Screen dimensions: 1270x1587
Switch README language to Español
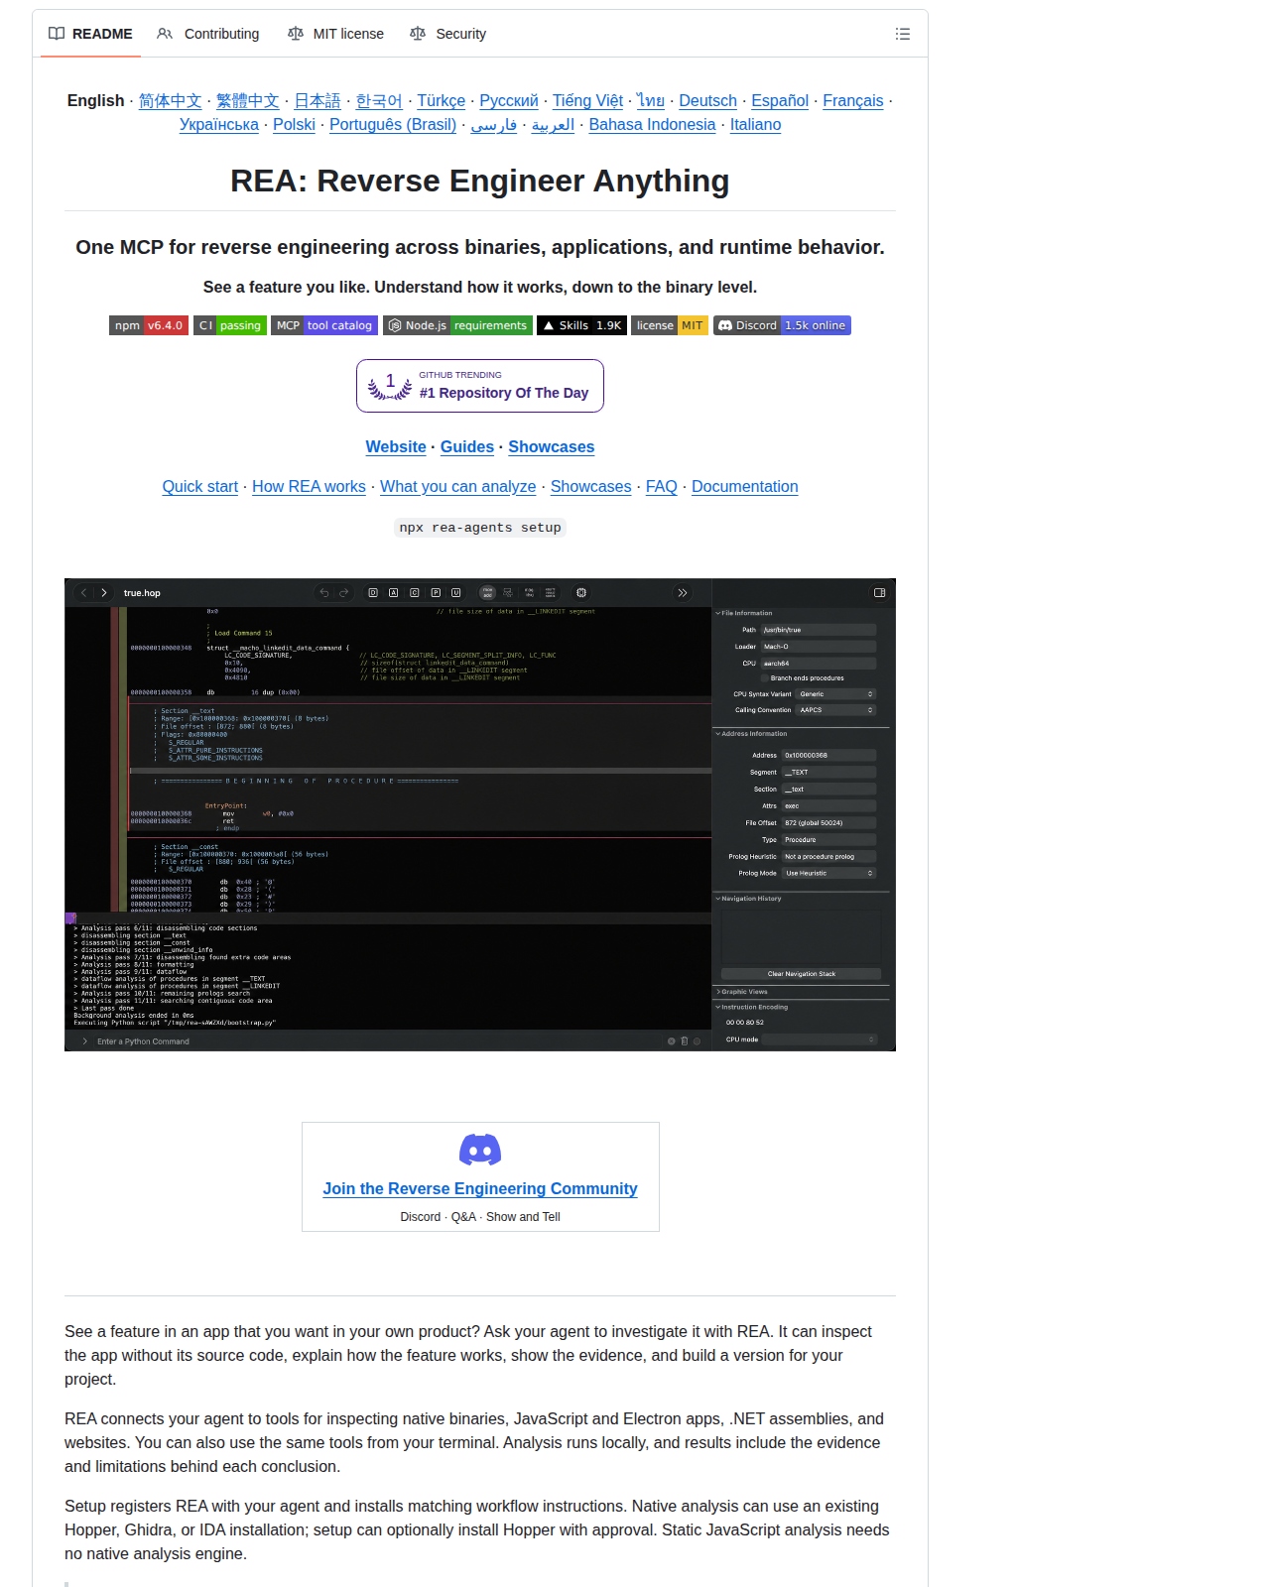(x=780, y=101)
